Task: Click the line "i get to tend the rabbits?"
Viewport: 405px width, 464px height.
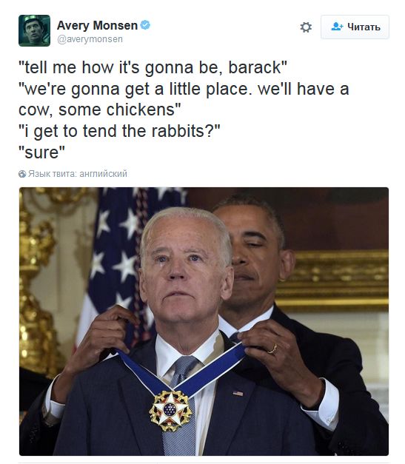Action: point(119,132)
